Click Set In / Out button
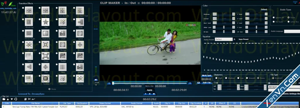 pyautogui.click(x=149, y=86)
